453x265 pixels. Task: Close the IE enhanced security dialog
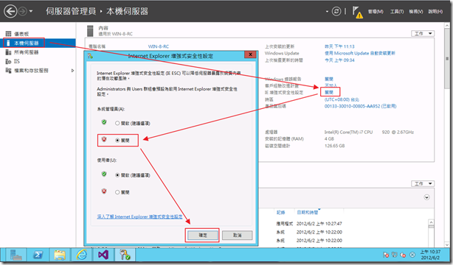(250, 54)
